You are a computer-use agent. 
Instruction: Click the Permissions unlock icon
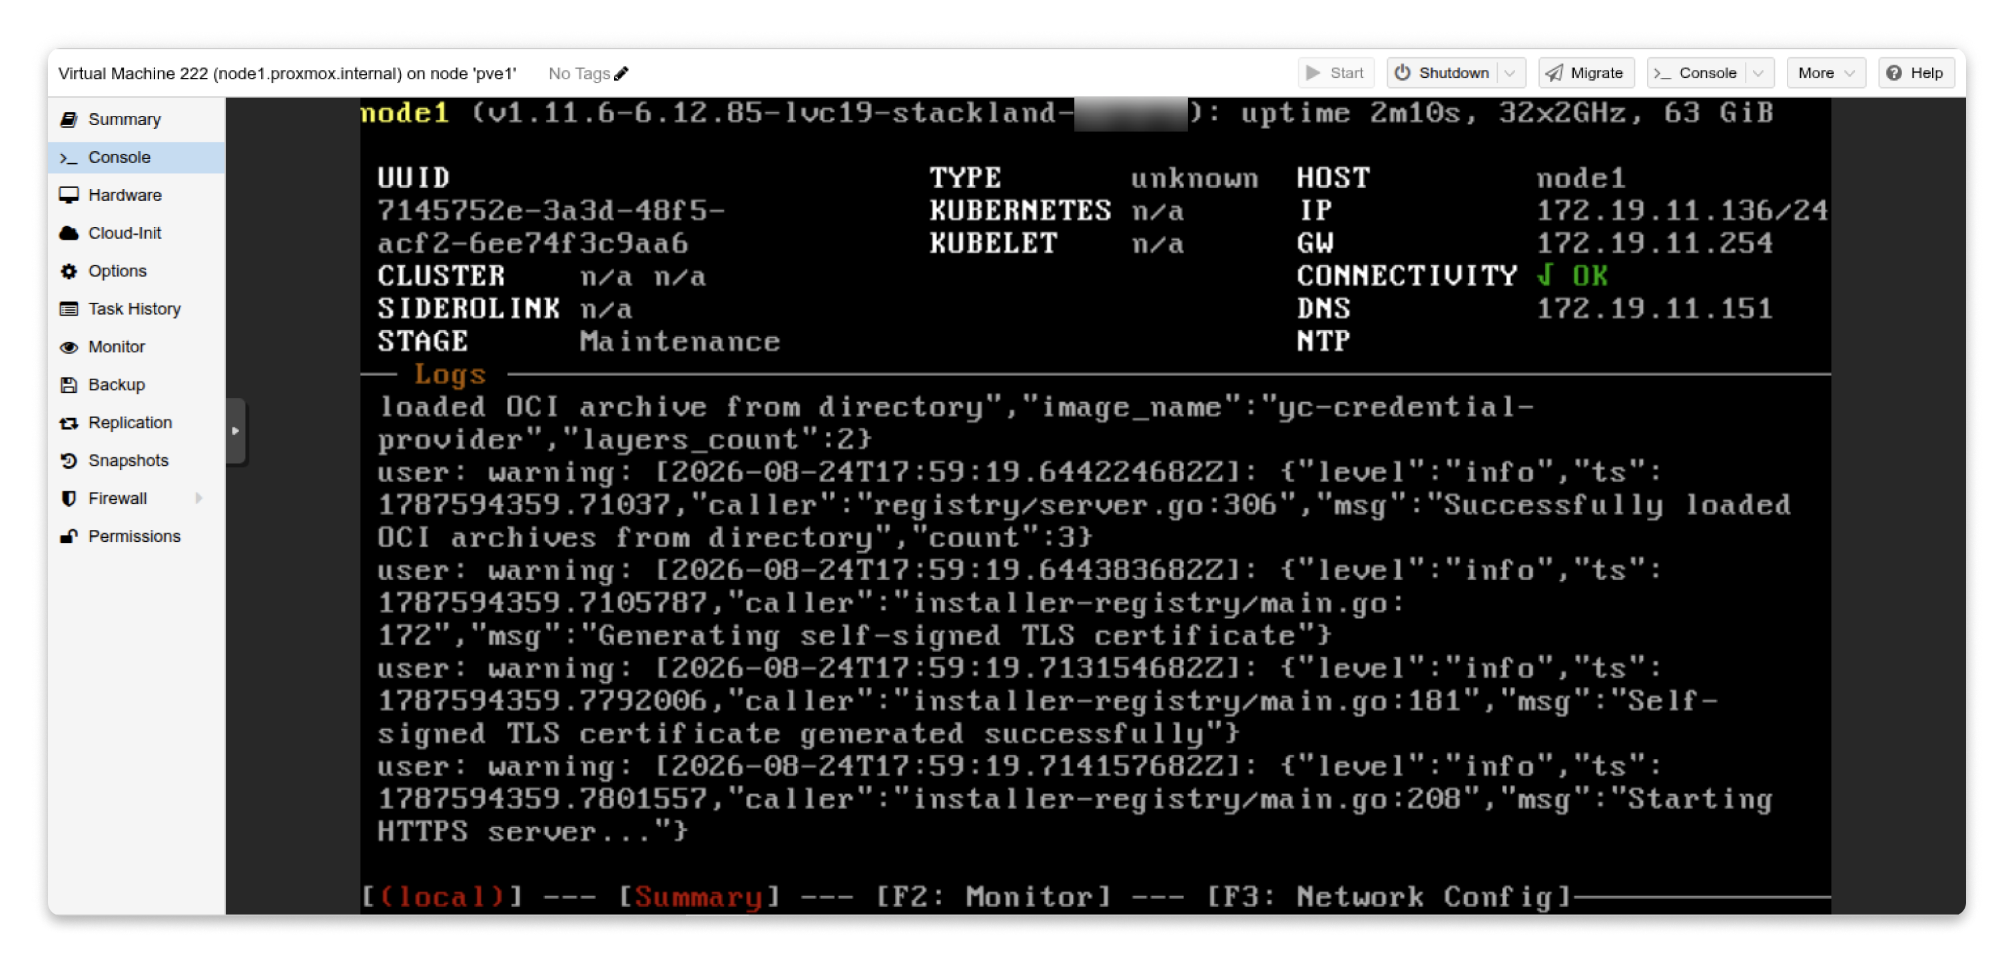[x=69, y=537]
